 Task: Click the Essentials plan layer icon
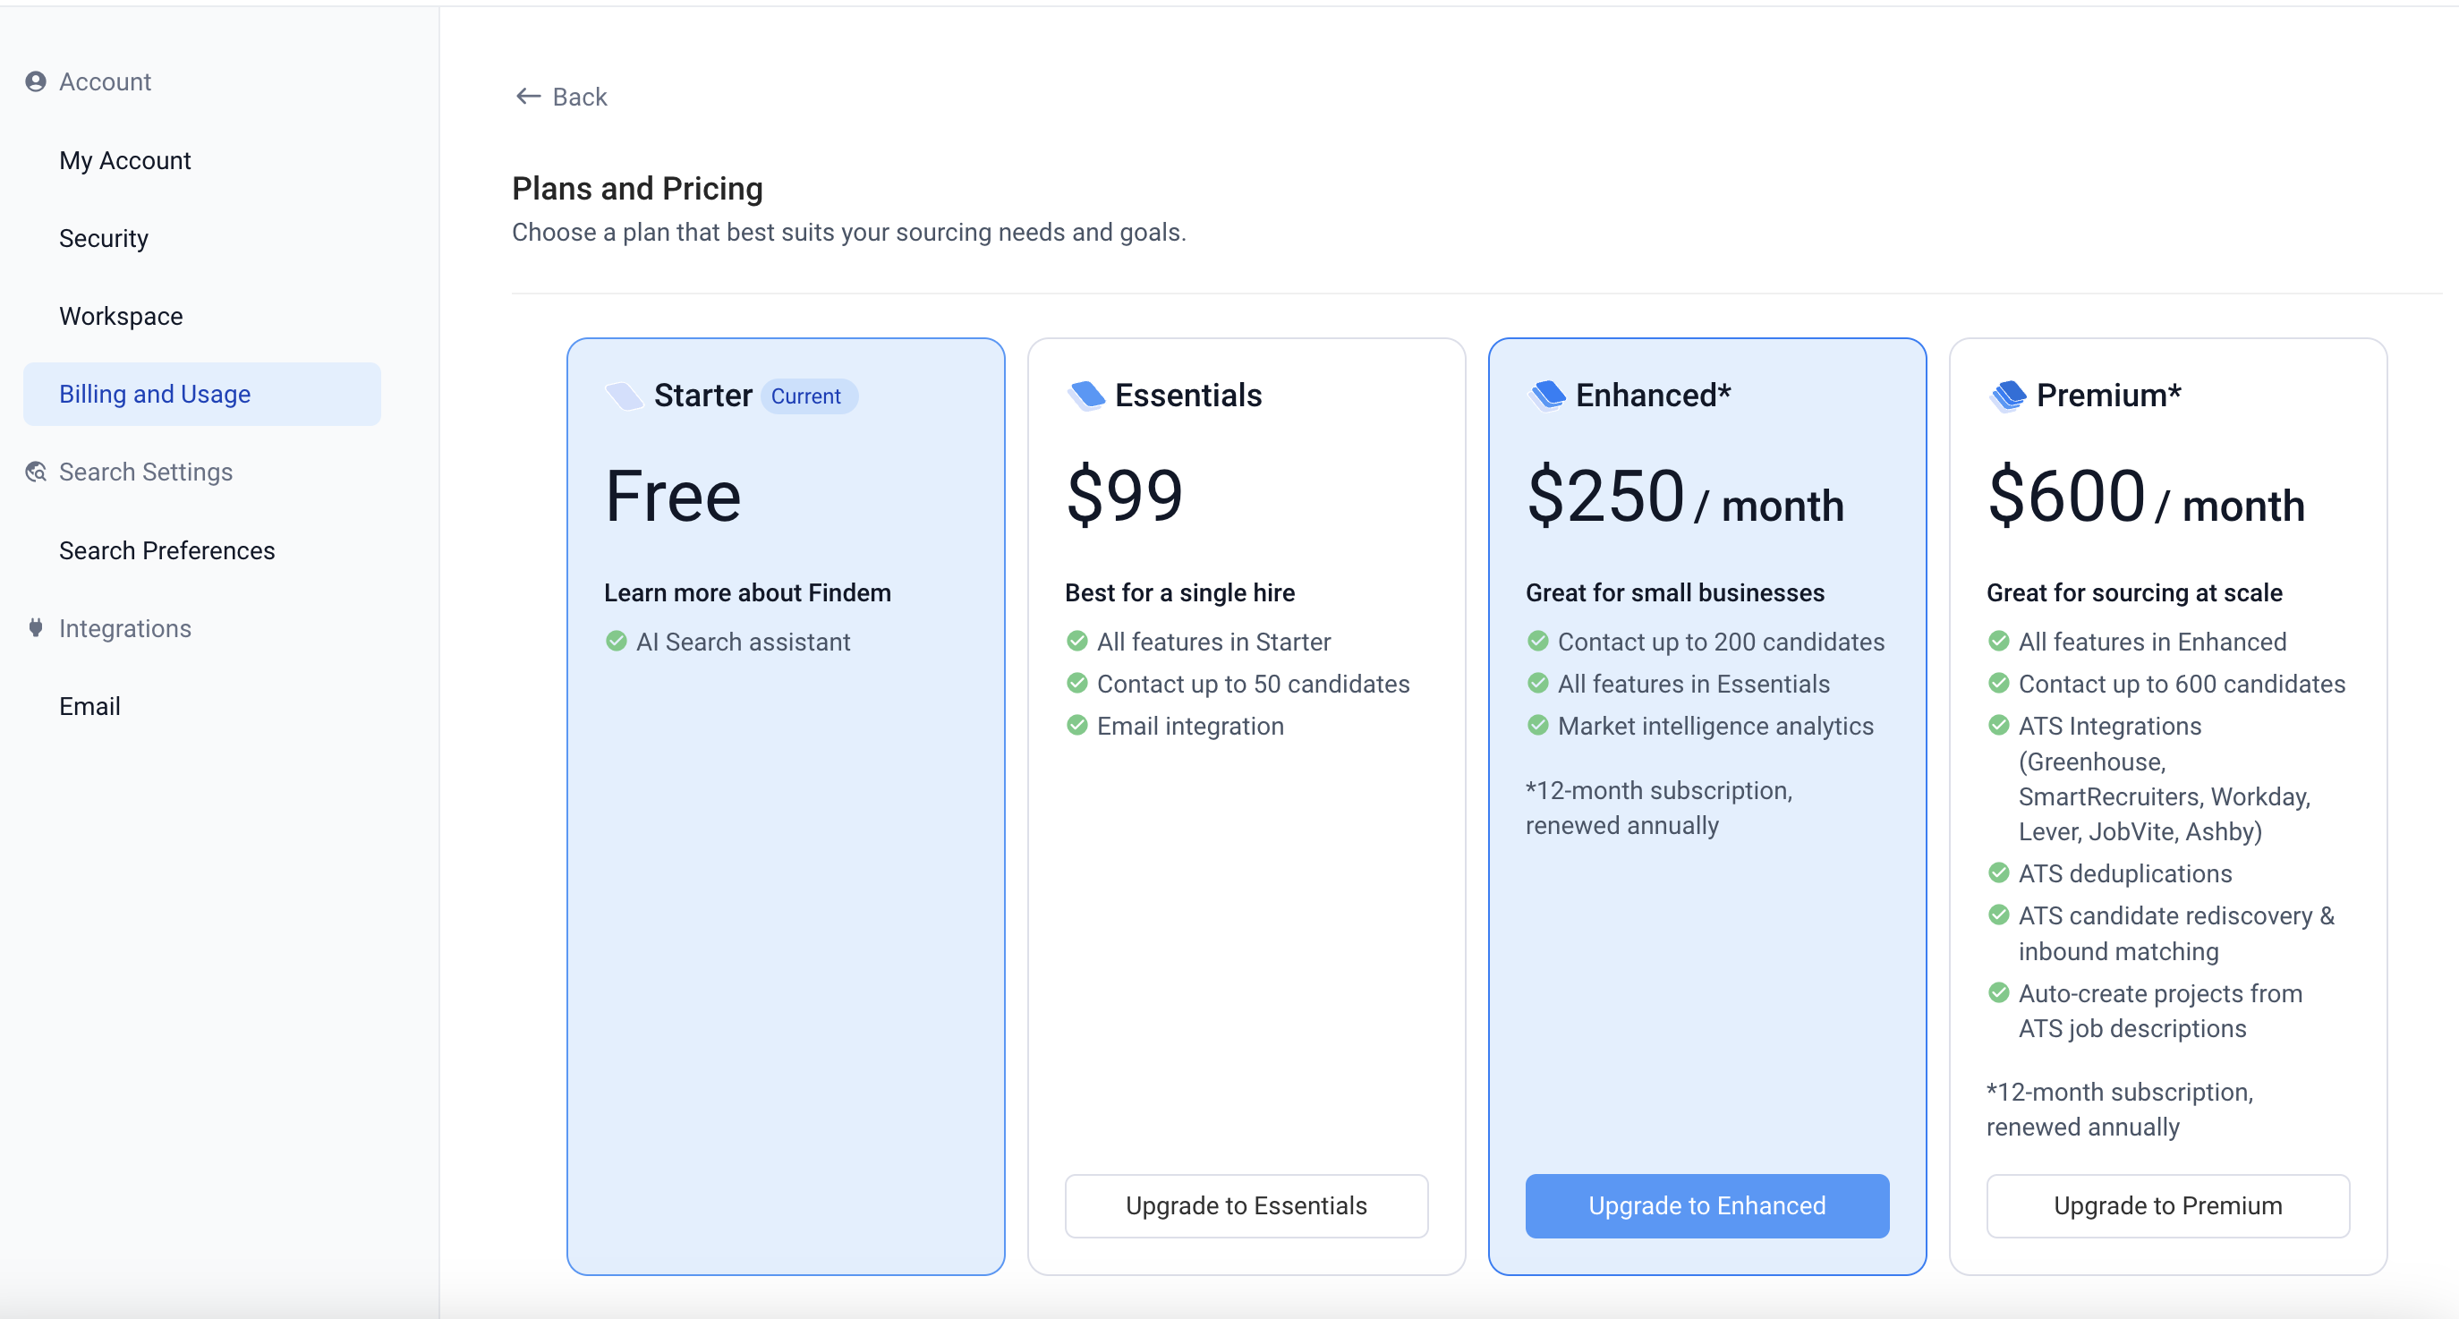tap(1085, 396)
